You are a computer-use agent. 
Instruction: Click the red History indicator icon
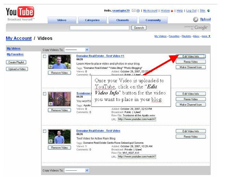pyautogui.click(x=172, y=11)
